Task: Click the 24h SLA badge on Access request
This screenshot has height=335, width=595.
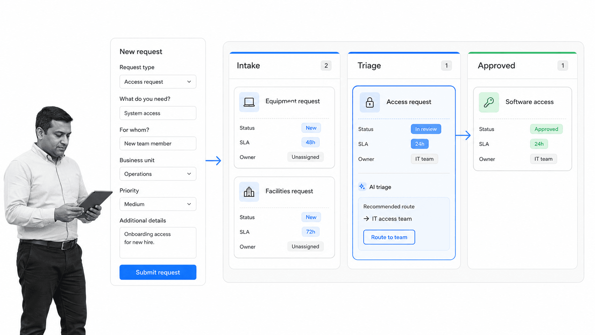Action: (420, 144)
